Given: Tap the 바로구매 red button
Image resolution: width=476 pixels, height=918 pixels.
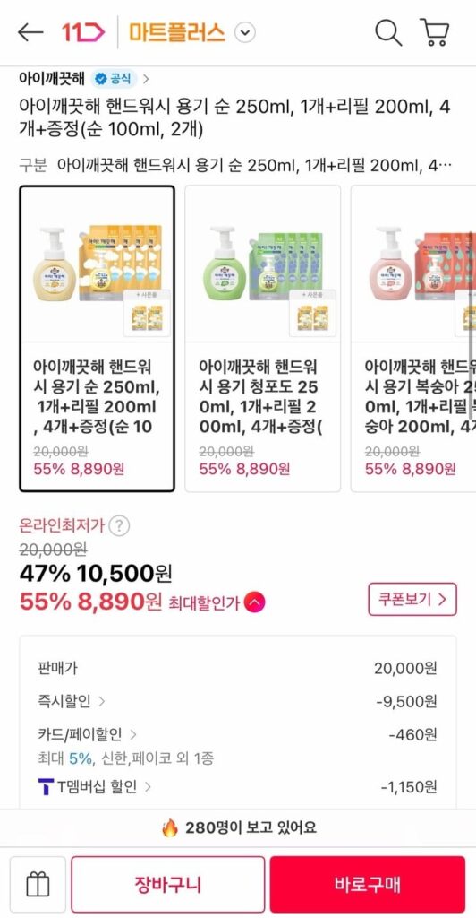Looking at the screenshot, I should 368,885.
